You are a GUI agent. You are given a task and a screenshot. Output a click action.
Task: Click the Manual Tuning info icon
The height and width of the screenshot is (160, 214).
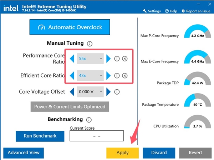[x=90, y=44]
